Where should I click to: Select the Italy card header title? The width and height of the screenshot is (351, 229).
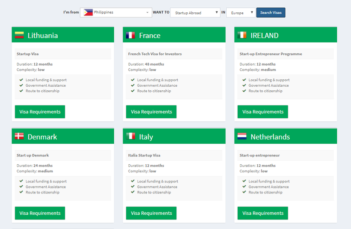(x=146, y=137)
